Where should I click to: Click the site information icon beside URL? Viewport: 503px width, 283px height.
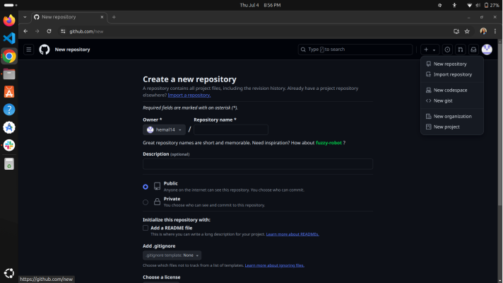click(x=63, y=31)
